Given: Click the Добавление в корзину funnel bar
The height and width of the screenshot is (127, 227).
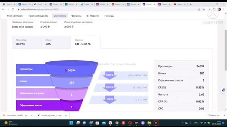Looking at the screenshot, I should click(x=36, y=93).
